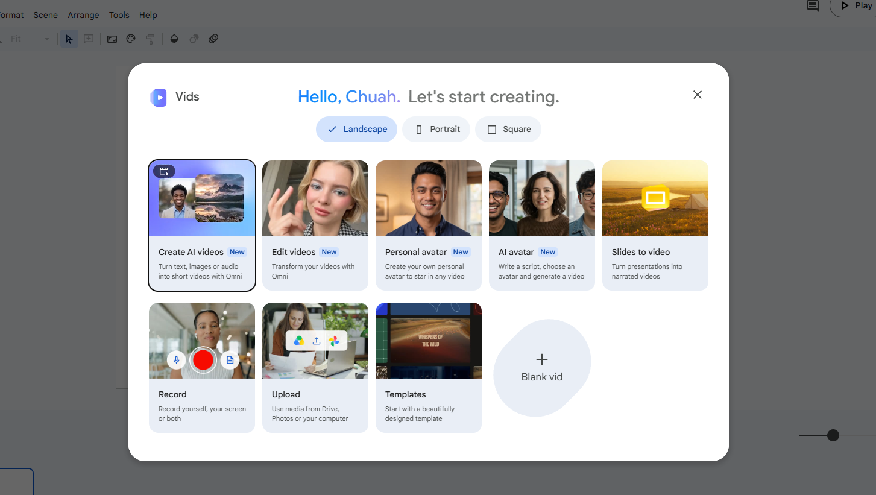This screenshot has width=876, height=495.
Task: Click the Google Photos pinwheel icon on Upload card
Action: click(x=334, y=341)
